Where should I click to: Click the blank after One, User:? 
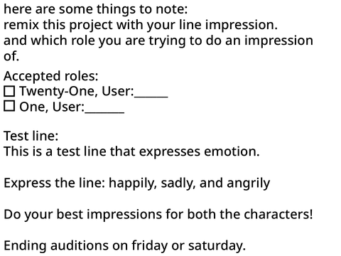(104, 112)
